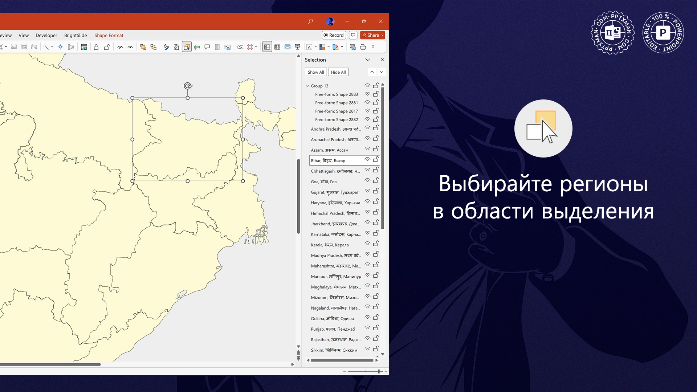Click the theme colors swatch in the toolbar
The width and height of the screenshot is (697, 392).
(323, 47)
